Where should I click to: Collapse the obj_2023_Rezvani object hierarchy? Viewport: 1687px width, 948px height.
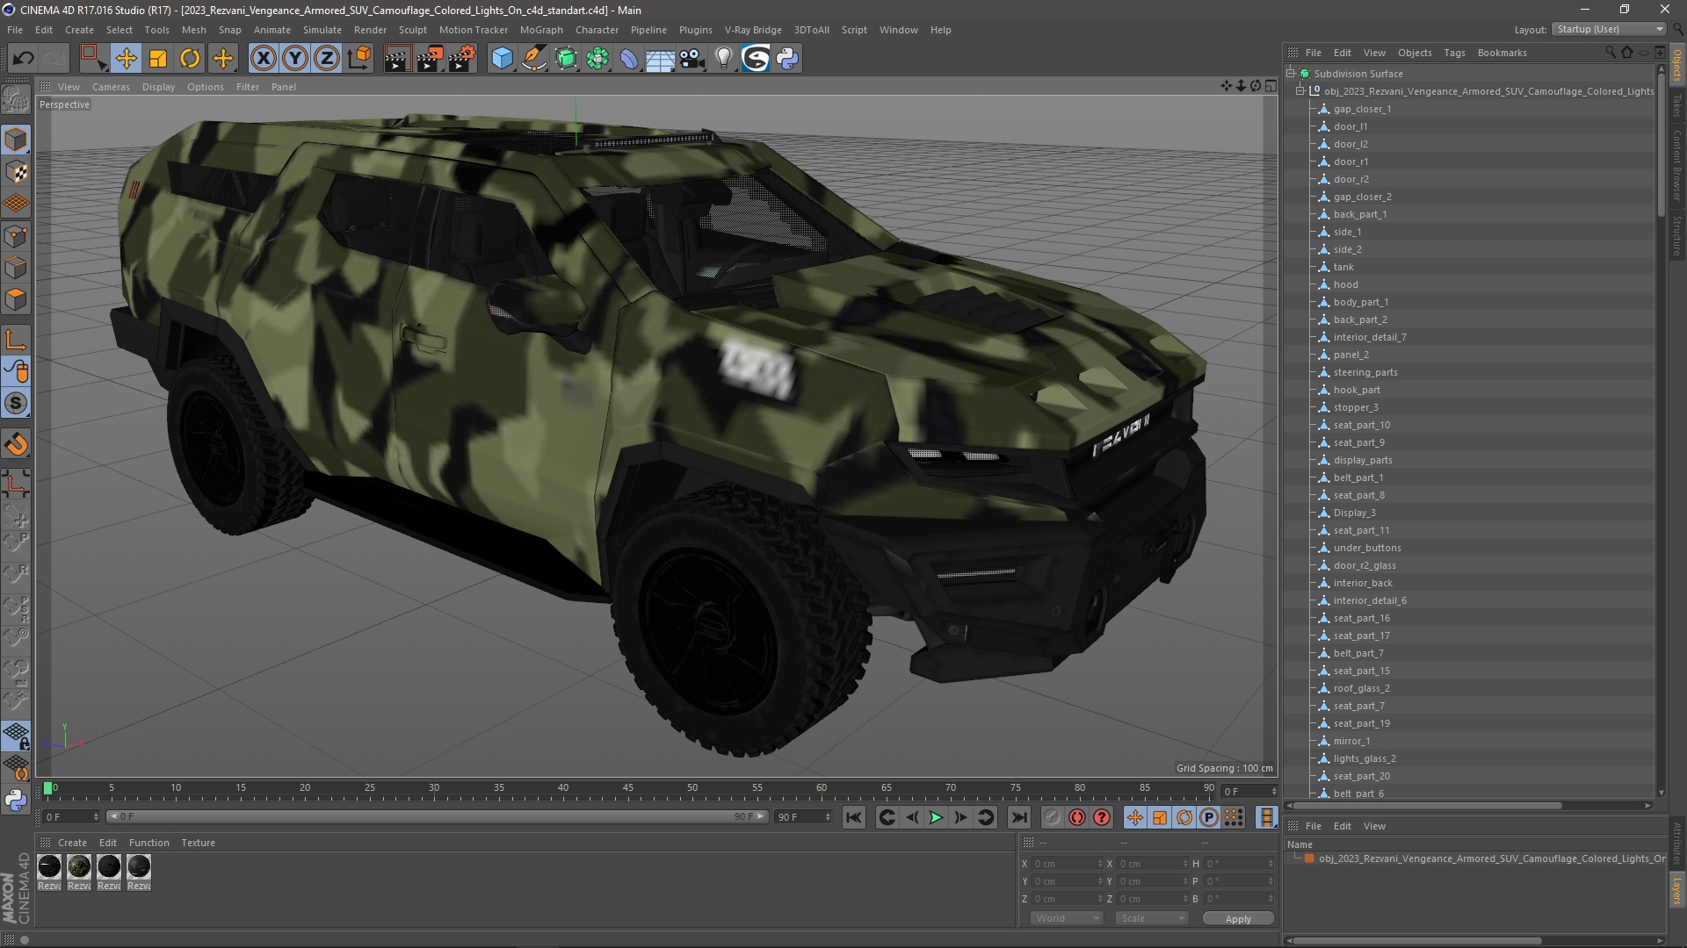(1301, 91)
